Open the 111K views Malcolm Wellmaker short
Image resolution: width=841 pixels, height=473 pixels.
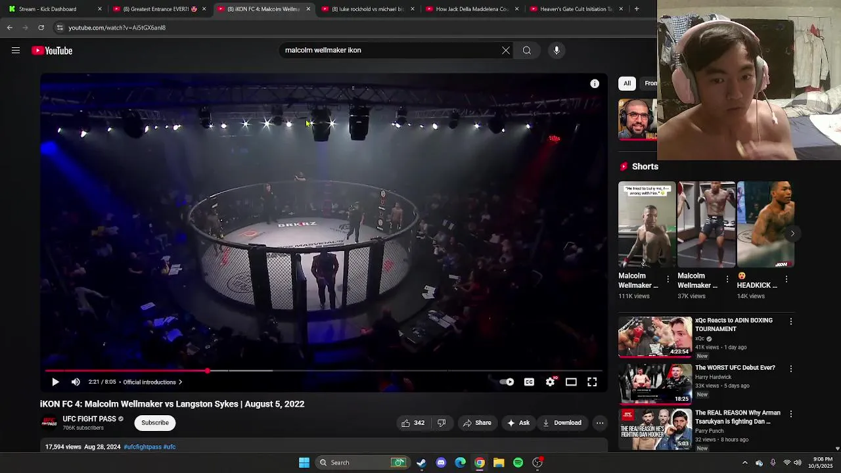point(647,225)
